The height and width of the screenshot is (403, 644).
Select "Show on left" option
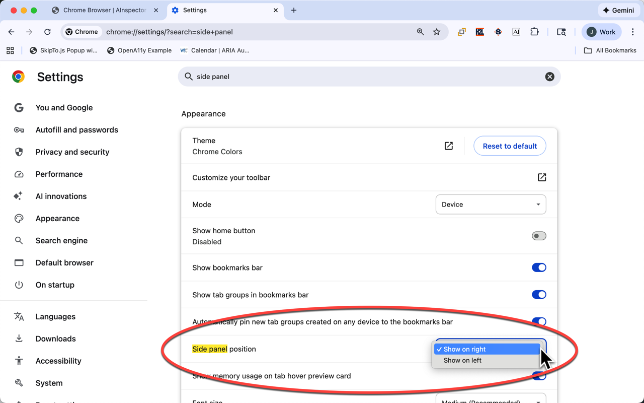[x=462, y=360]
